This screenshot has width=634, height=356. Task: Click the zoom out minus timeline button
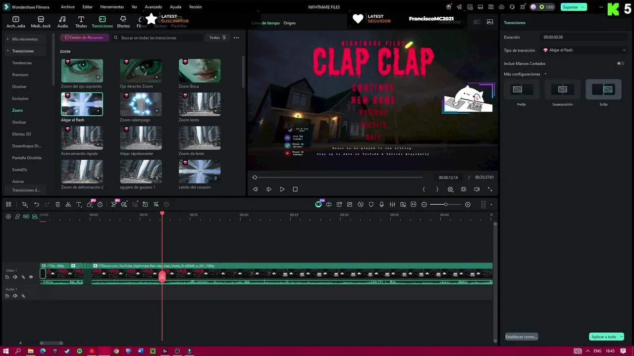coord(424,204)
